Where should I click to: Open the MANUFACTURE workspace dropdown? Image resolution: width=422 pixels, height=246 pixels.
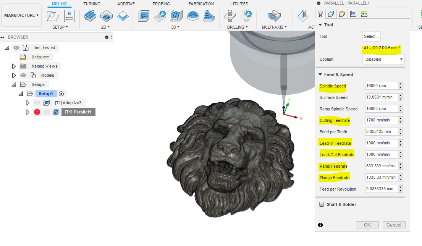pyautogui.click(x=21, y=15)
